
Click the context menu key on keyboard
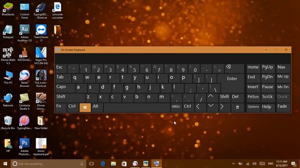click(x=238, y=107)
